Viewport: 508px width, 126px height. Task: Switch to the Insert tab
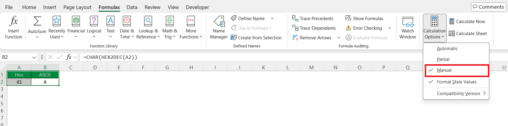click(x=50, y=7)
